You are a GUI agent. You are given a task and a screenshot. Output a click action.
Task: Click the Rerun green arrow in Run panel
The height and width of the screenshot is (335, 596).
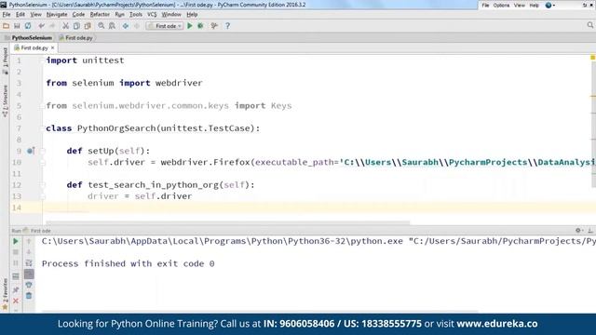click(16, 241)
